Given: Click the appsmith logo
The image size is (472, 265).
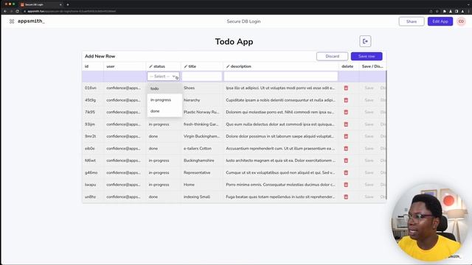Looking at the screenshot, I should coord(31,21).
